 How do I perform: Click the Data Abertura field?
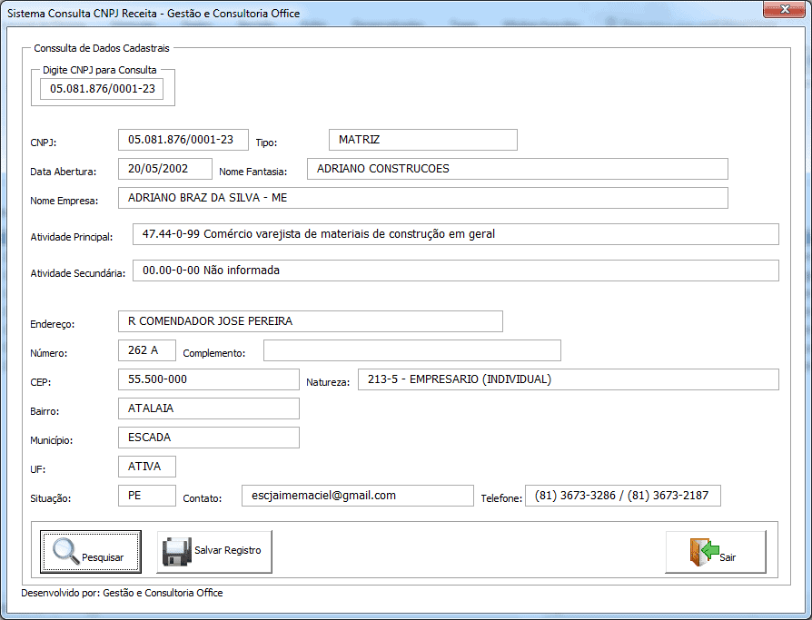164,169
